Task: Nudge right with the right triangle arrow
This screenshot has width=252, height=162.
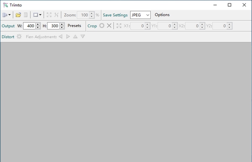Action: [68, 37]
